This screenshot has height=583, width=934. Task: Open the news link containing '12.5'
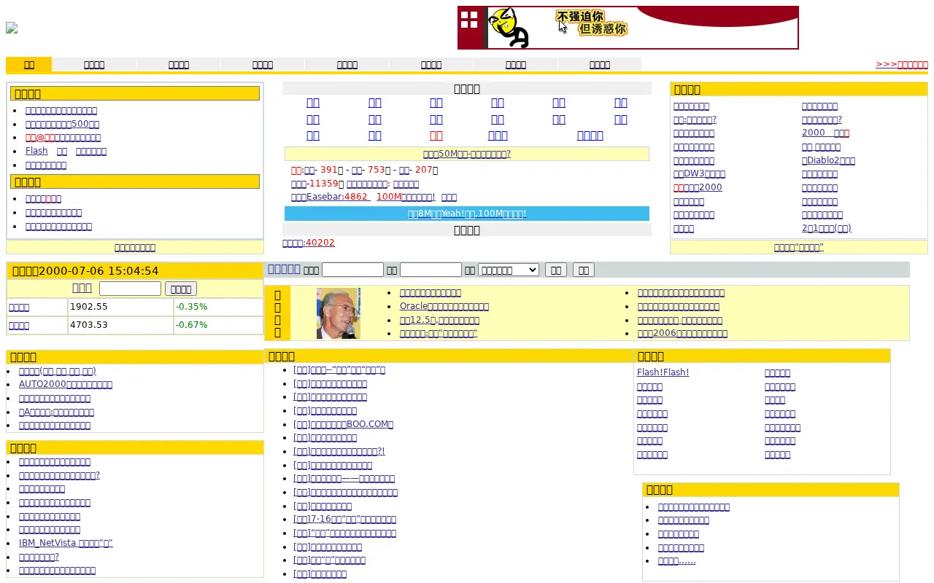(439, 320)
